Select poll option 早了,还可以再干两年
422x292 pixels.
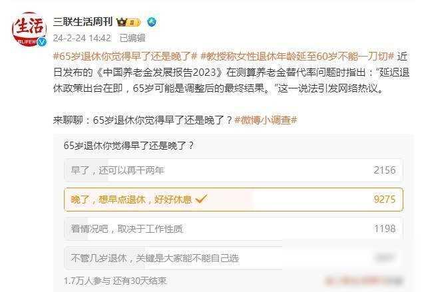click(x=234, y=170)
